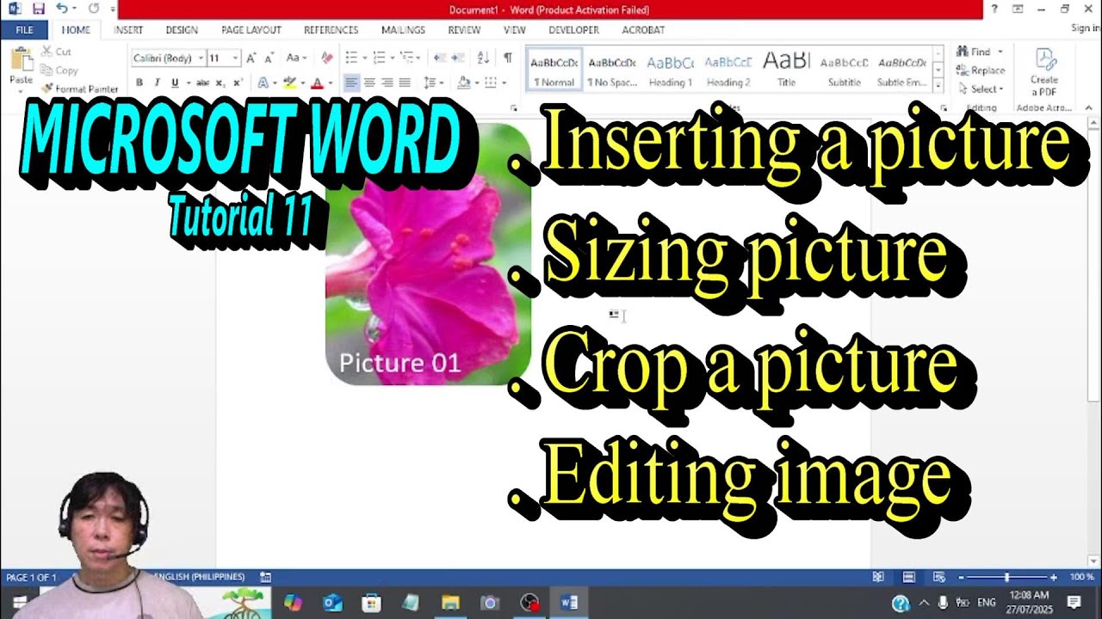Select the flower image labeled Picture 01
Screen dimensions: 1102x619
pos(428,255)
